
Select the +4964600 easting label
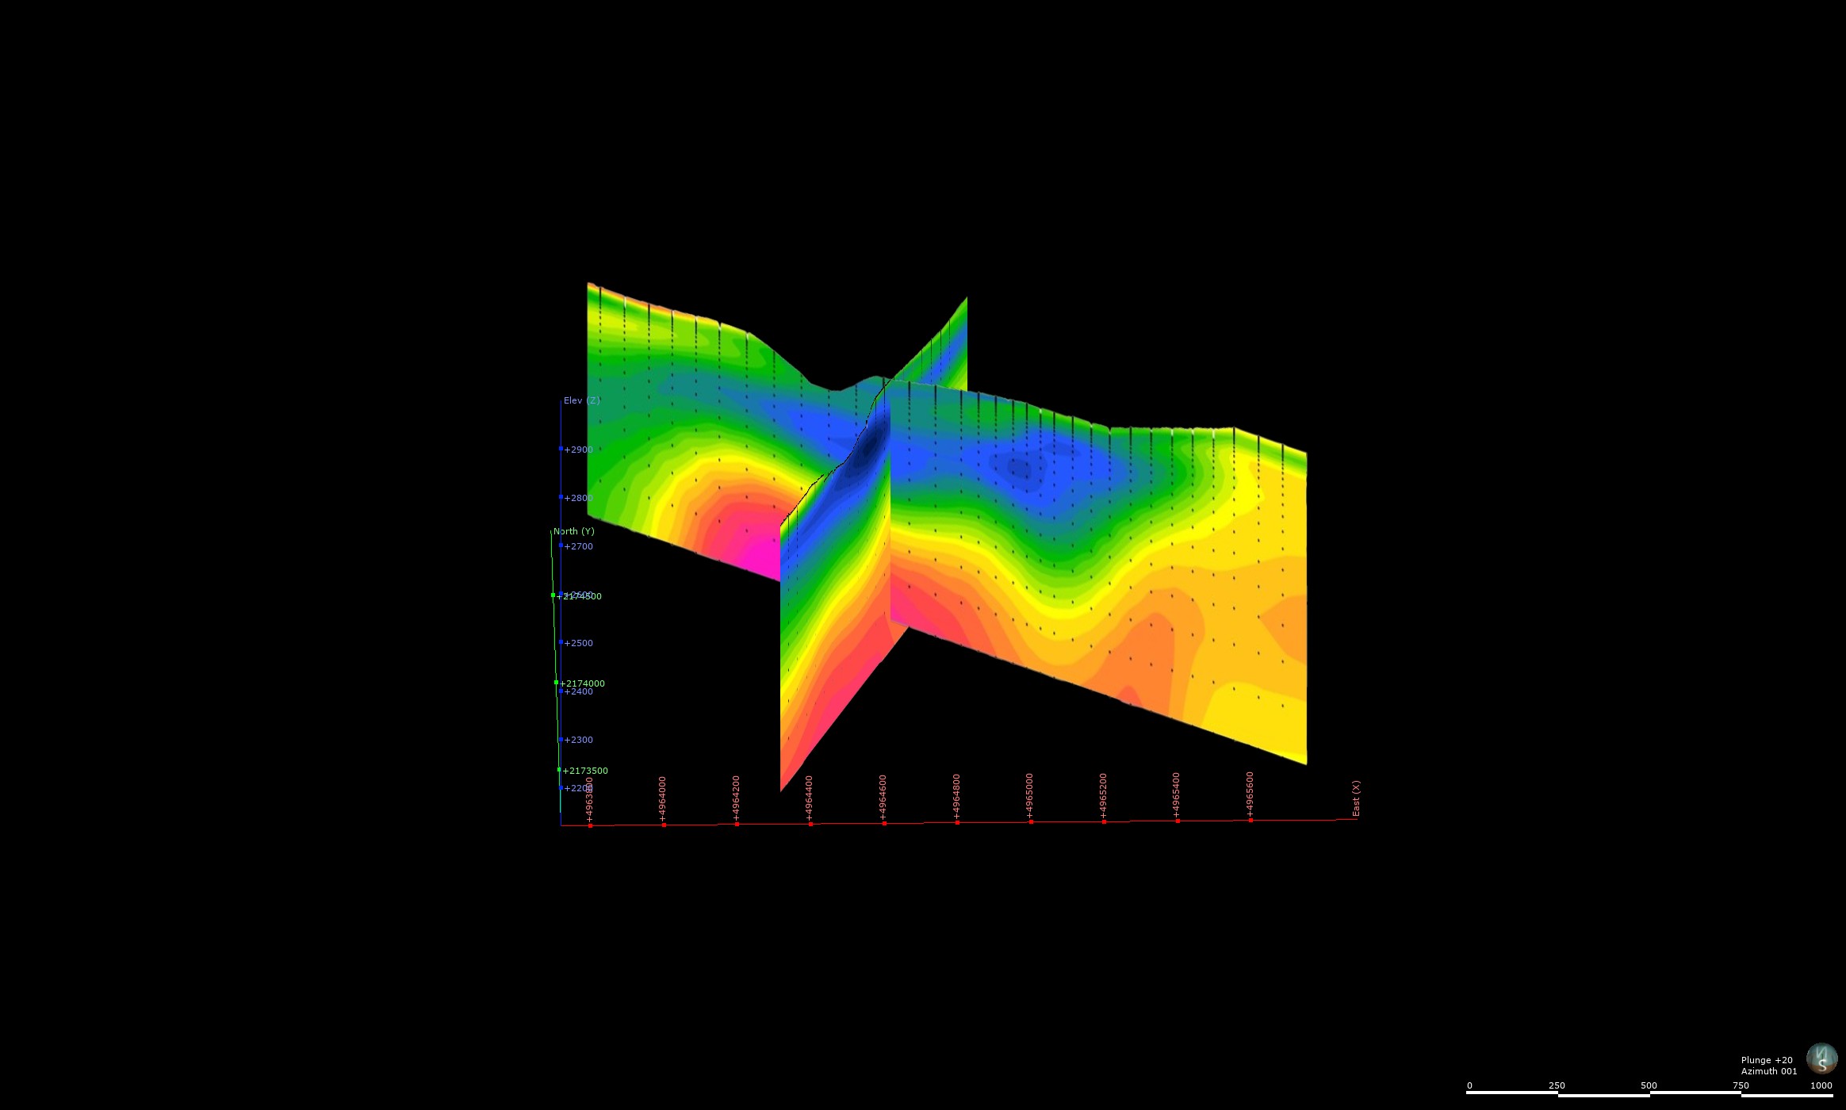(883, 797)
